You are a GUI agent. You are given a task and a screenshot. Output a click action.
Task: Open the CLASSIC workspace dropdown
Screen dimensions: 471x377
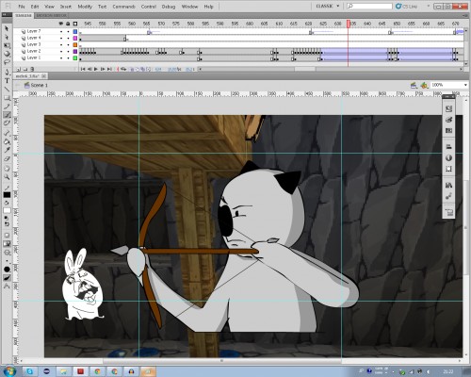click(x=328, y=6)
